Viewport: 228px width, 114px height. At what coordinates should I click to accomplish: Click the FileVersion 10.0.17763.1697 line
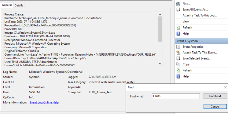[x=37, y=36]
